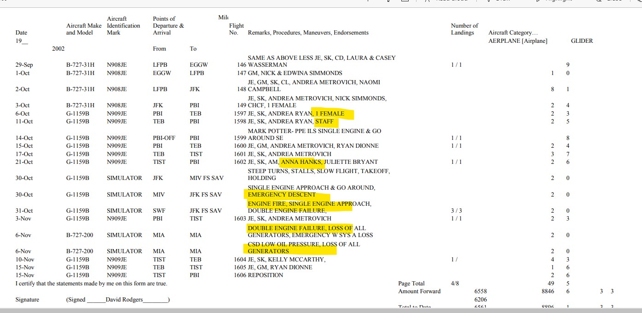Select the "Number of Landings" column header
Image resolution: width=642 pixels, height=313 pixels.
(464, 29)
